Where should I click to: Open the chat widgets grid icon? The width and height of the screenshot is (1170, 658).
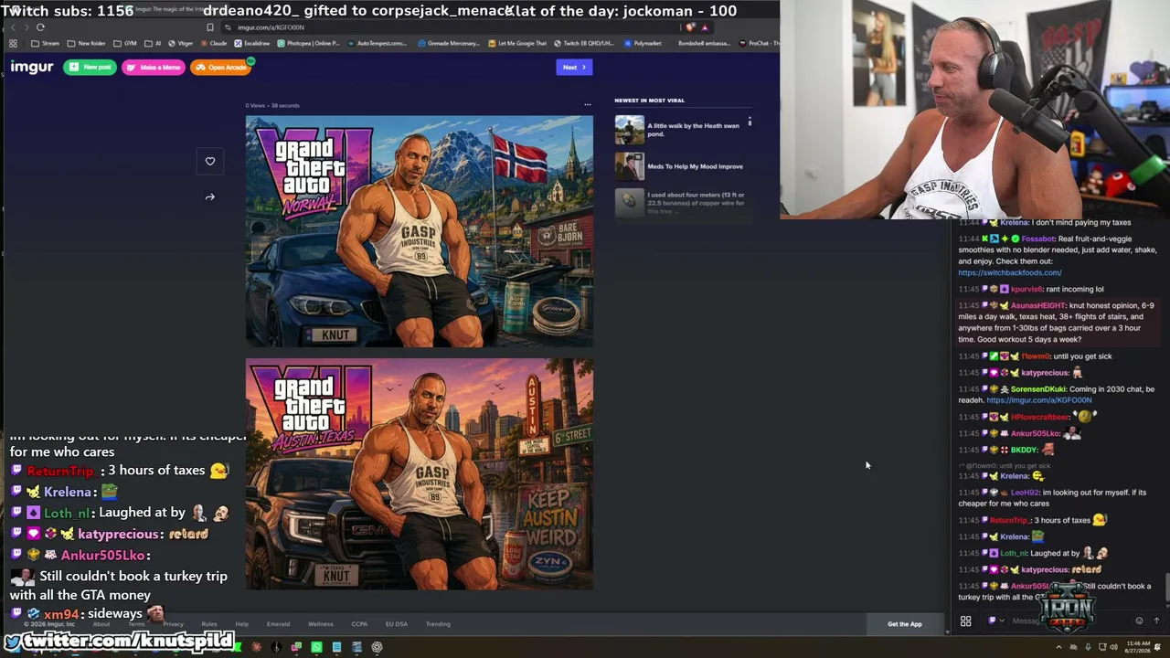pos(965,621)
